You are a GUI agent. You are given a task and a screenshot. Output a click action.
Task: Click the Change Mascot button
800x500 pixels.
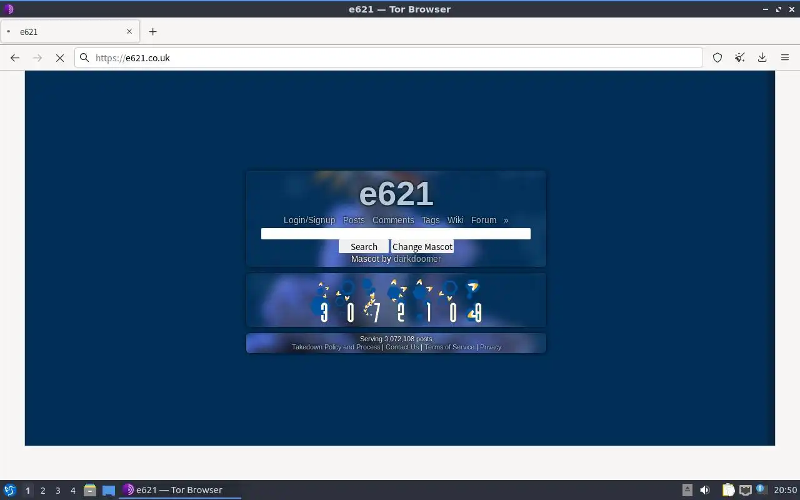pos(422,247)
